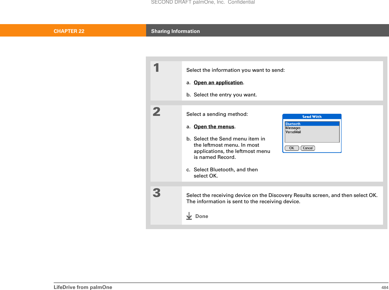This screenshot has width=389, height=290.
Task: Select Messages in the Send With list
Action: (312, 128)
